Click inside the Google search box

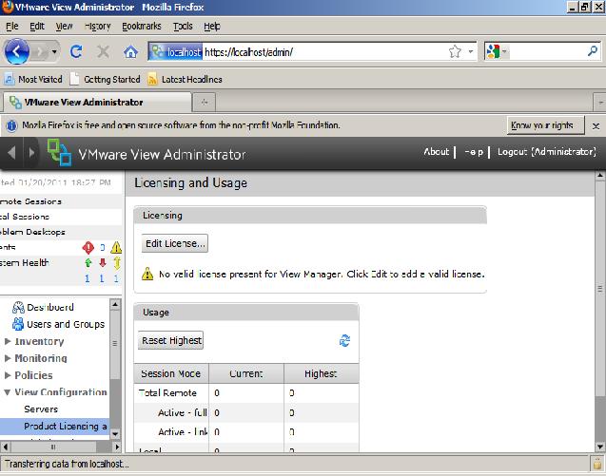point(547,51)
